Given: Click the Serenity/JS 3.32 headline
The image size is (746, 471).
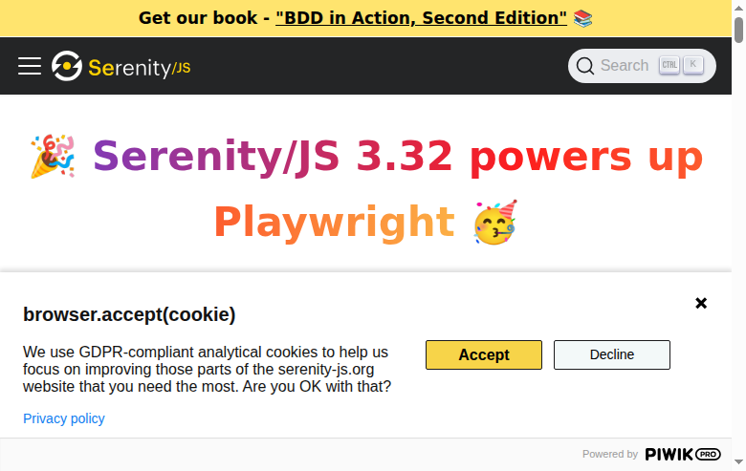Looking at the screenshot, I should click(x=366, y=189).
